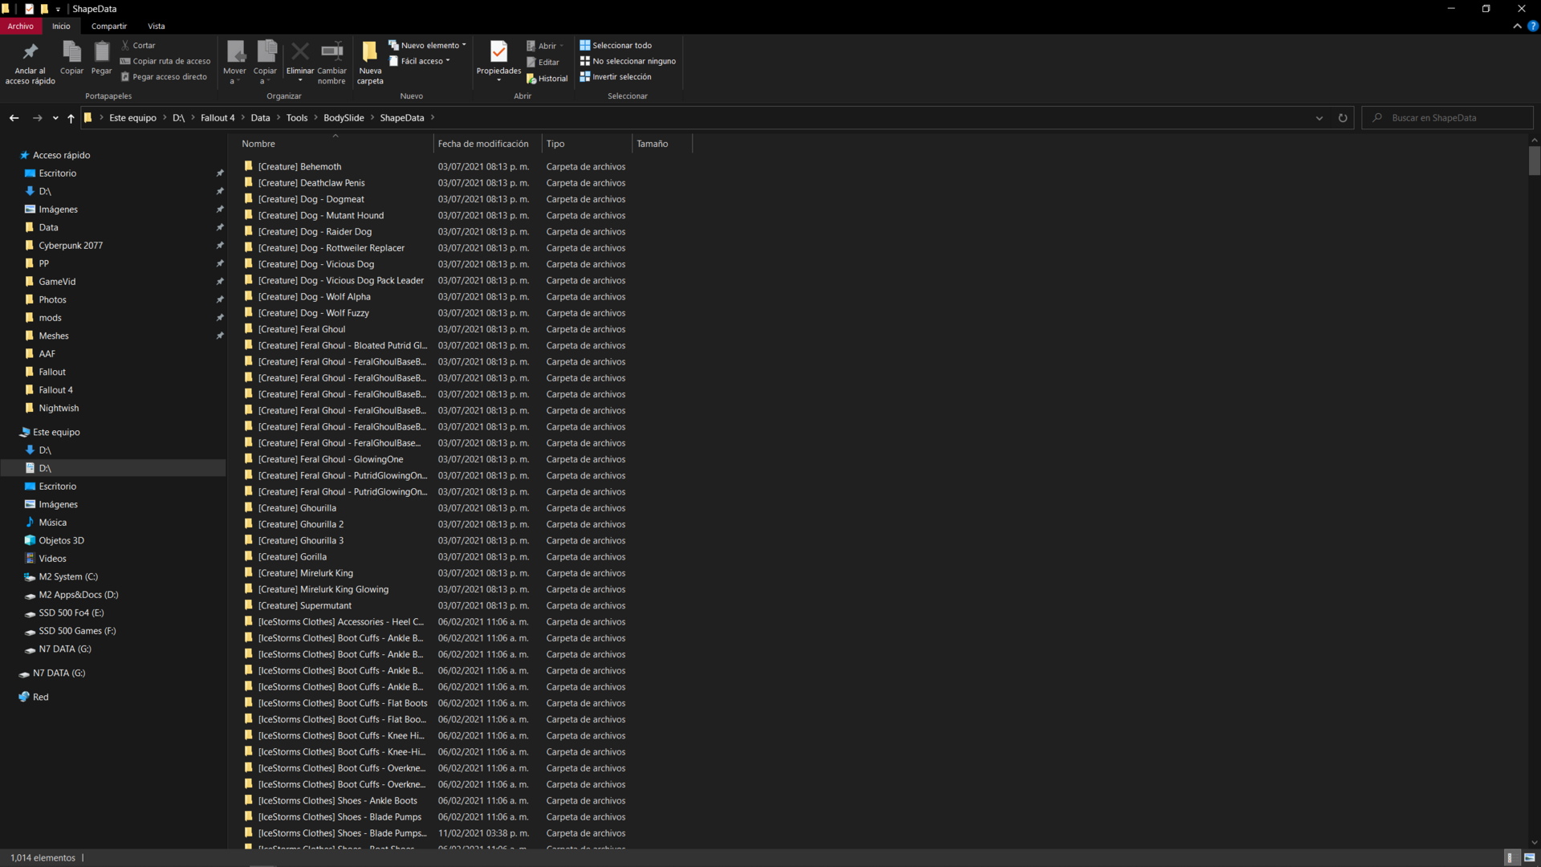Switch to the Compartir ribbon tab
Viewport: 1541px width, 867px height.
point(109,26)
